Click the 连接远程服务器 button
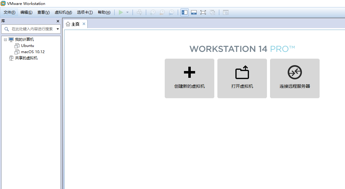The width and height of the screenshot is (345, 189). point(295,78)
